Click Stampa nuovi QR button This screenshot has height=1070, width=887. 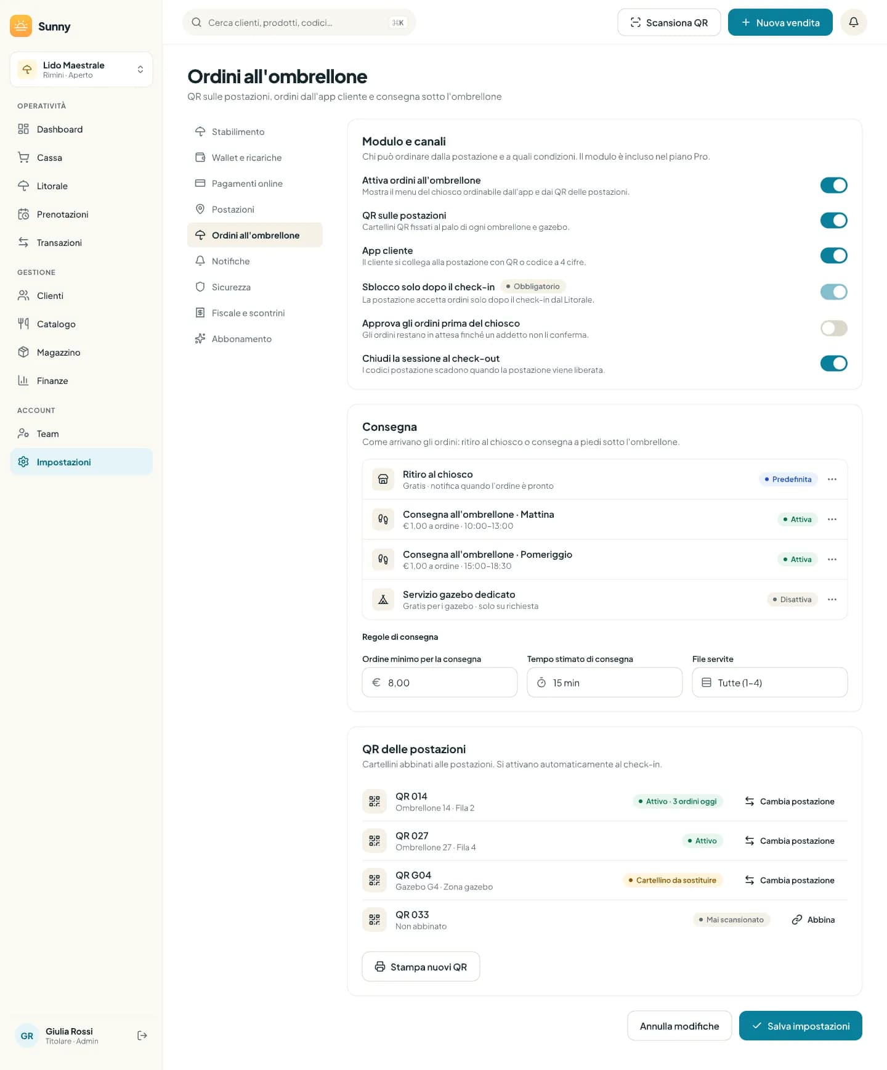[421, 966]
